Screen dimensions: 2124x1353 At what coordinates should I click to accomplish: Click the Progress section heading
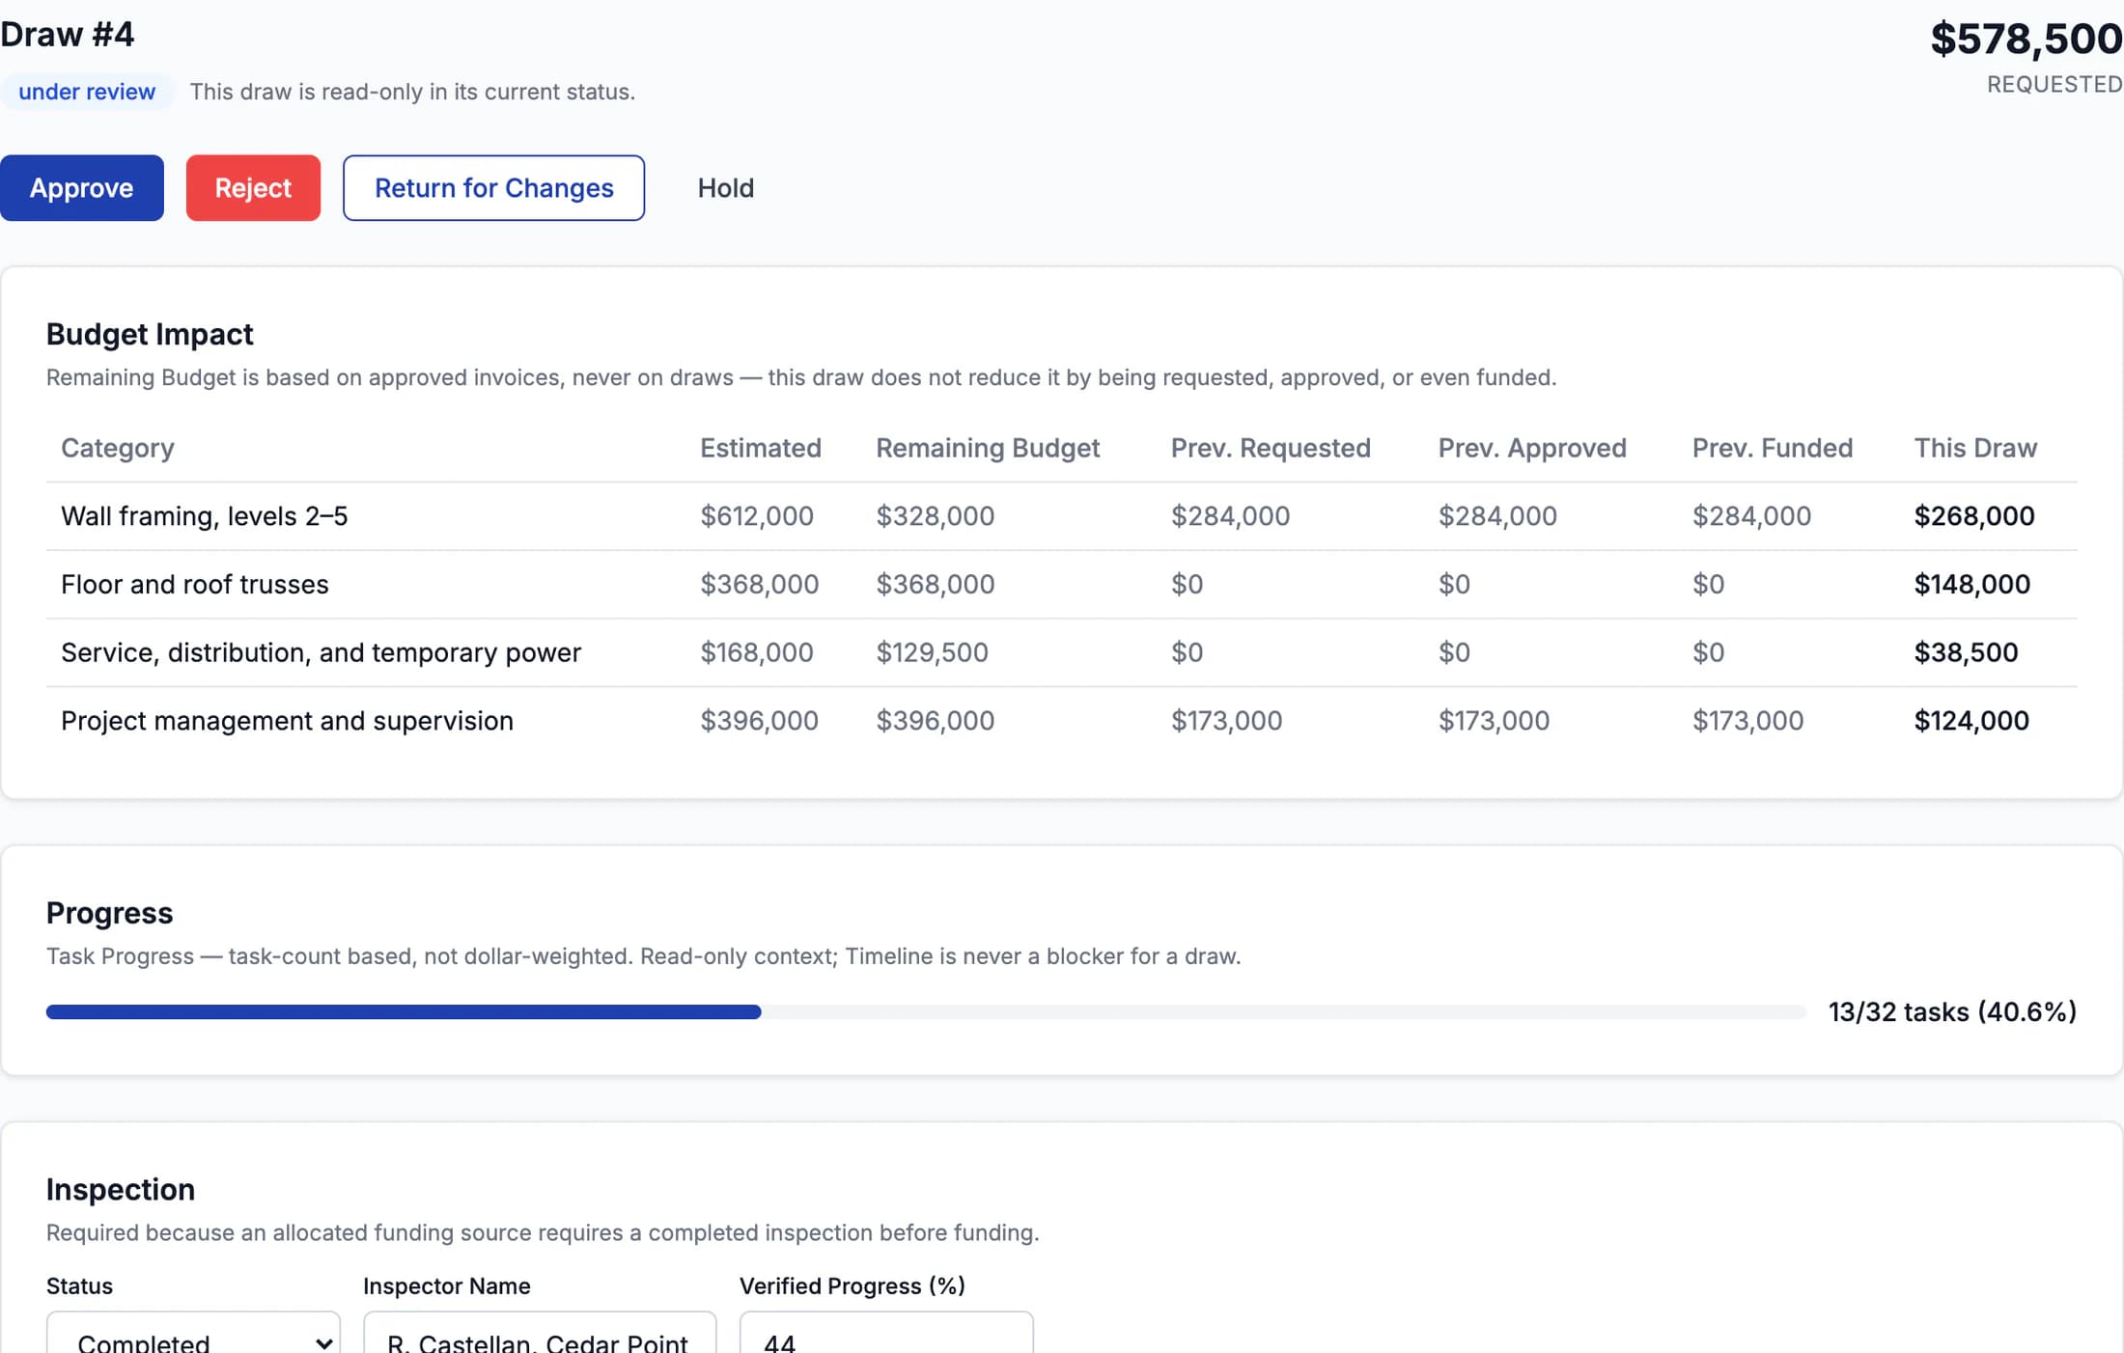coord(109,913)
